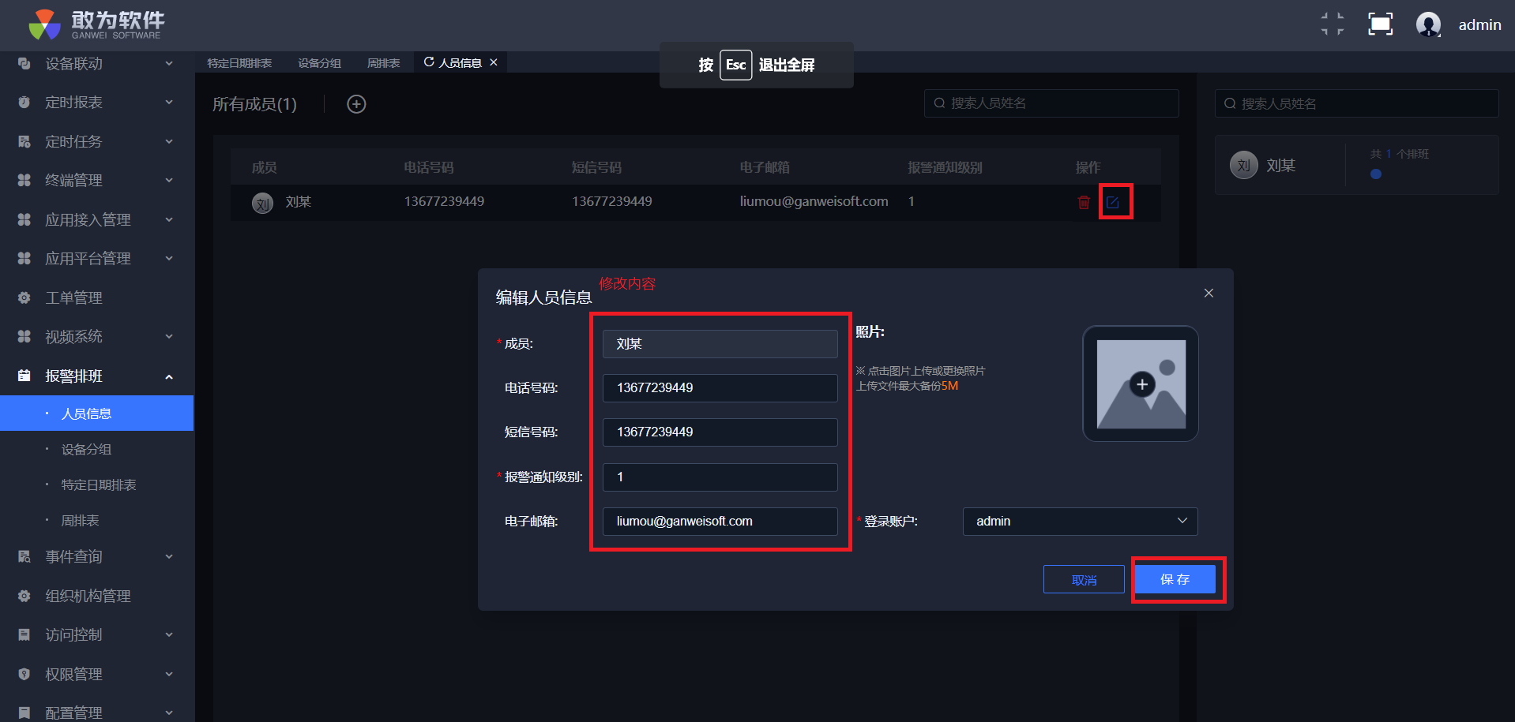Open the admin user avatar
Image resolution: width=1515 pixels, height=722 pixels.
pyautogui.click(x=1428, y=24)
